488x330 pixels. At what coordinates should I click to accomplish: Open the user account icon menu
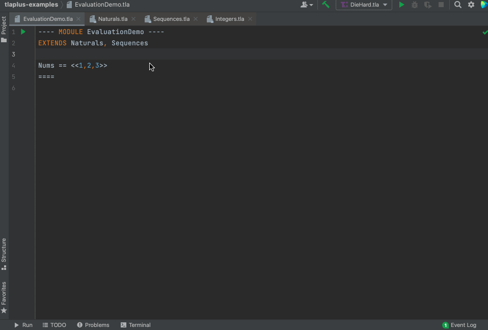click(x=307, y=5)
